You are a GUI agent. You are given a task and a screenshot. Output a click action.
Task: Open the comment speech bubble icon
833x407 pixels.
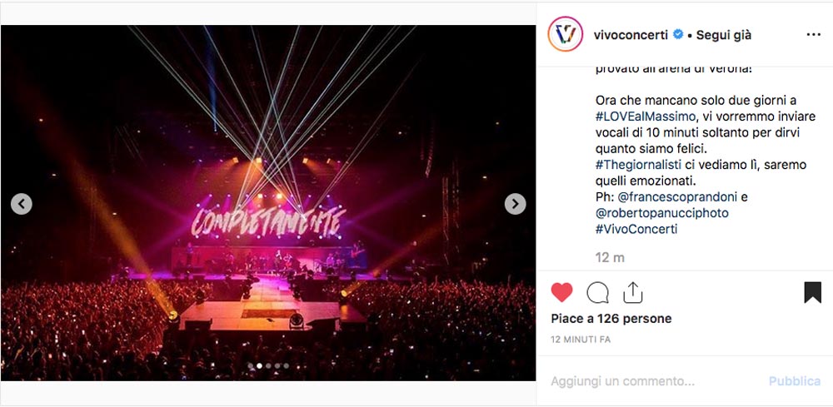click(597, 292)
